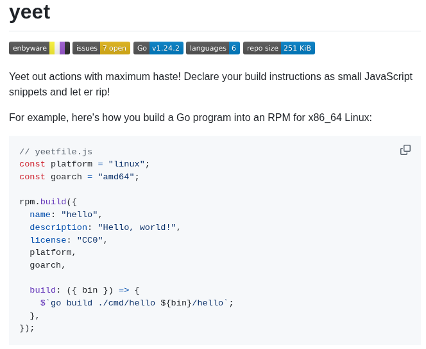Open the issues 7 open badge
Screen dimensions: 426x349
pyautogui.click(x=101, y=48)
